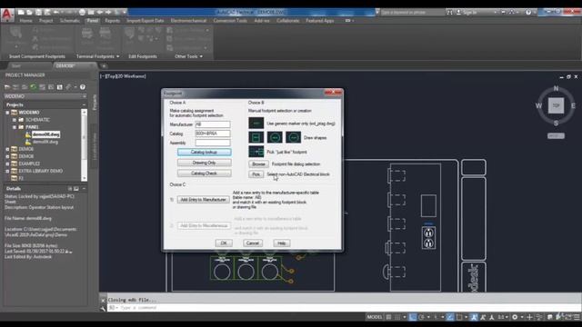
Task: Open the Reports ribbon tab
Action: [x=112, y=21]
